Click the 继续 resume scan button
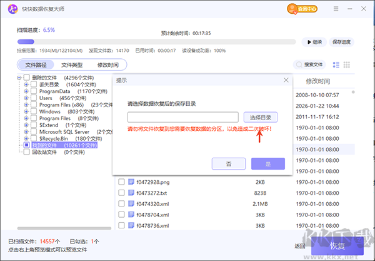 [314, 42]
